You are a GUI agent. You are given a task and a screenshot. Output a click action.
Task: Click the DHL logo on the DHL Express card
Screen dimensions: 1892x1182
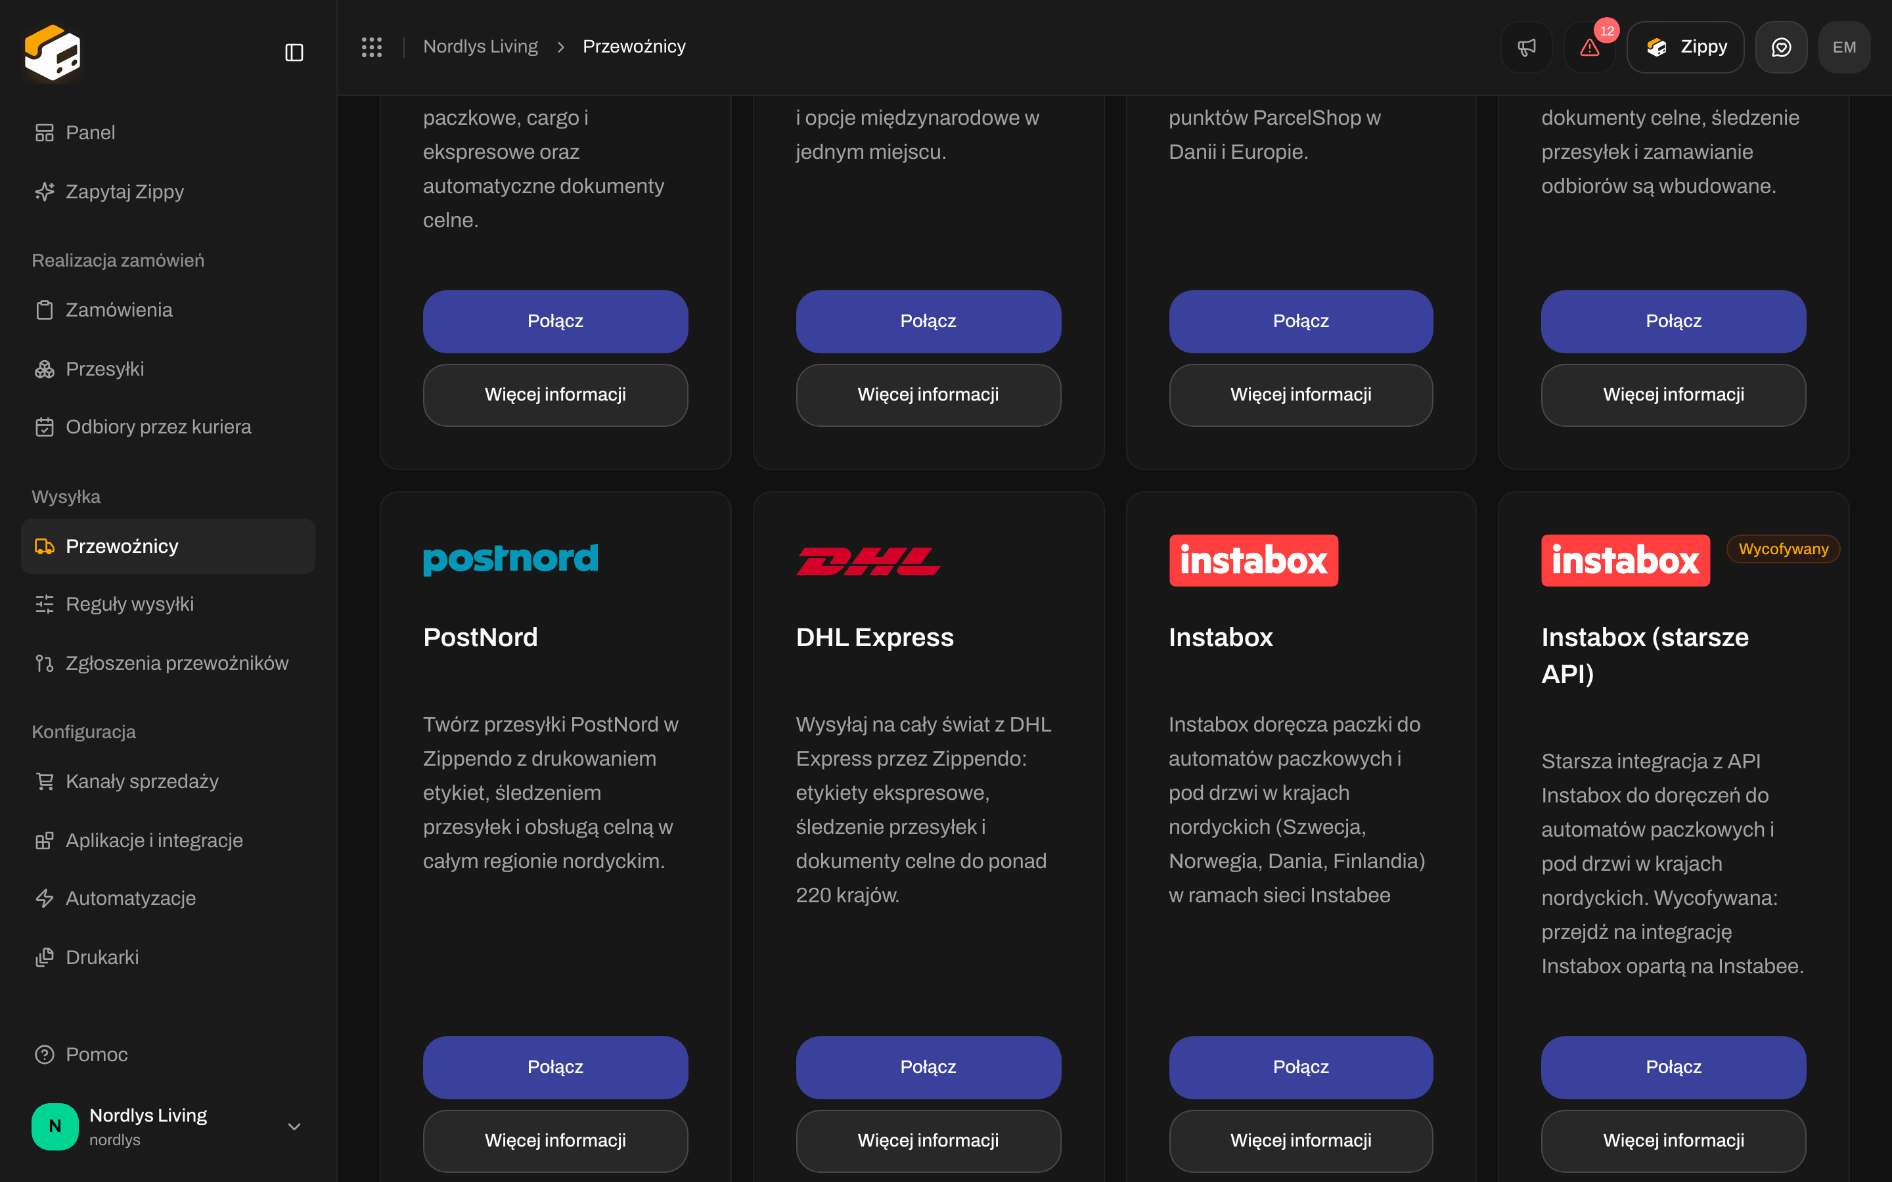tap(868, 561)
